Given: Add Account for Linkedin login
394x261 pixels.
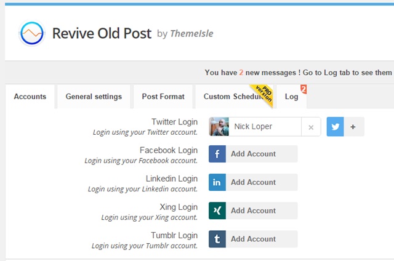Looking at the screenshot, I should (253, 182).
